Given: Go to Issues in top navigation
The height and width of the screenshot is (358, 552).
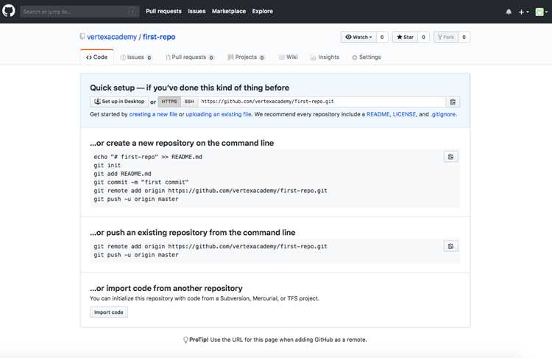Looking at the screenshot, I should point(197,11).
